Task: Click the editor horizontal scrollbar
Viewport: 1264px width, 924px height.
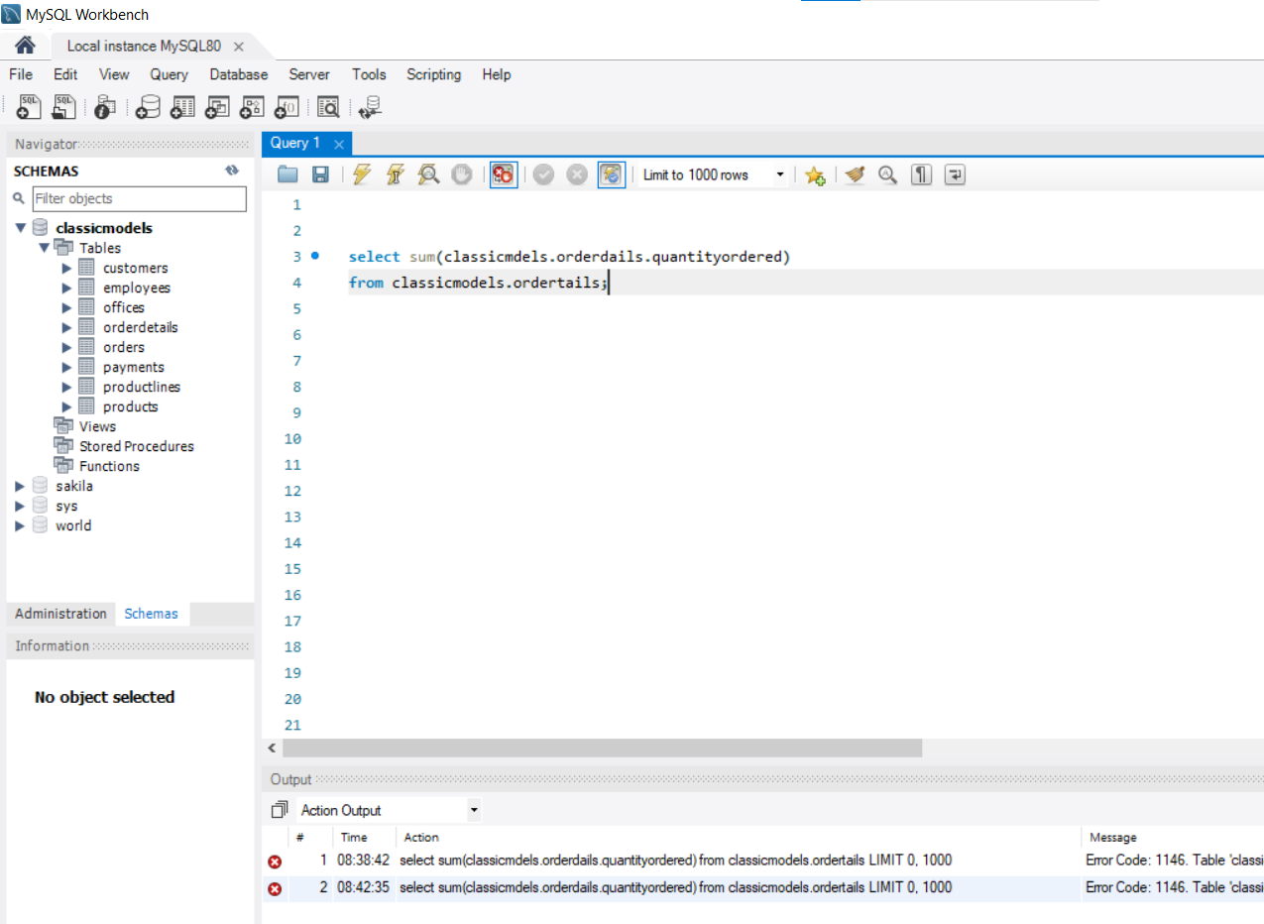Action: [602, 748]
